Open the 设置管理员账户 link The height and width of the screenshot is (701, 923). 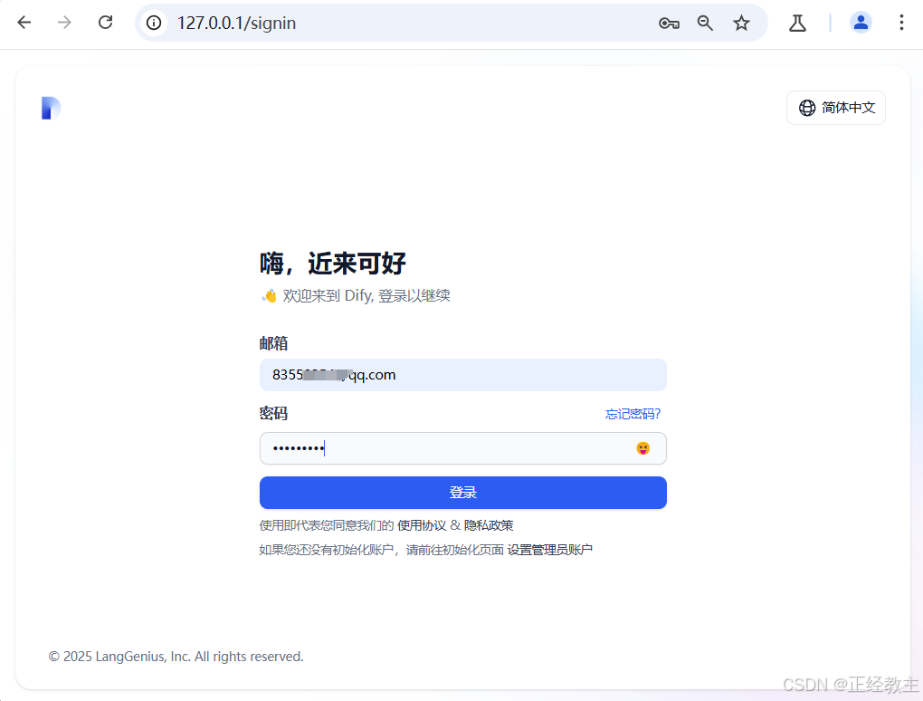pyautogui.click(x=550, y=550)
